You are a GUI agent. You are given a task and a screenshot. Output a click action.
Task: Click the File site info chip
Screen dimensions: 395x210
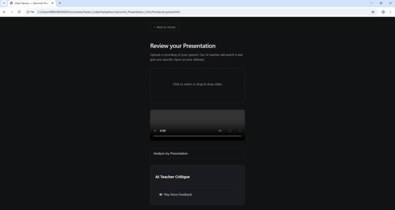(x=30, y=12)
